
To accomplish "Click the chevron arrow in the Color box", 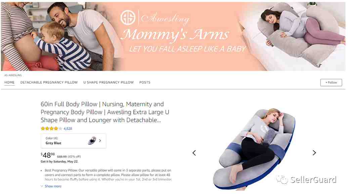I will [x=100, y=141].
